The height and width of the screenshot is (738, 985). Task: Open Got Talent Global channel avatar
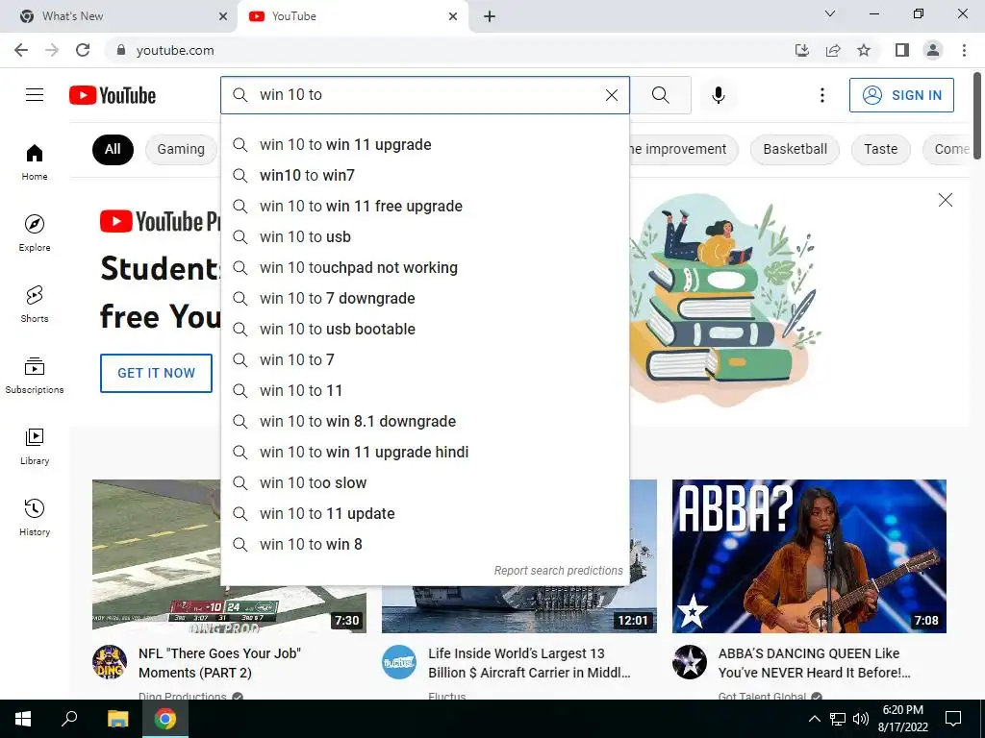coord(690,662)
